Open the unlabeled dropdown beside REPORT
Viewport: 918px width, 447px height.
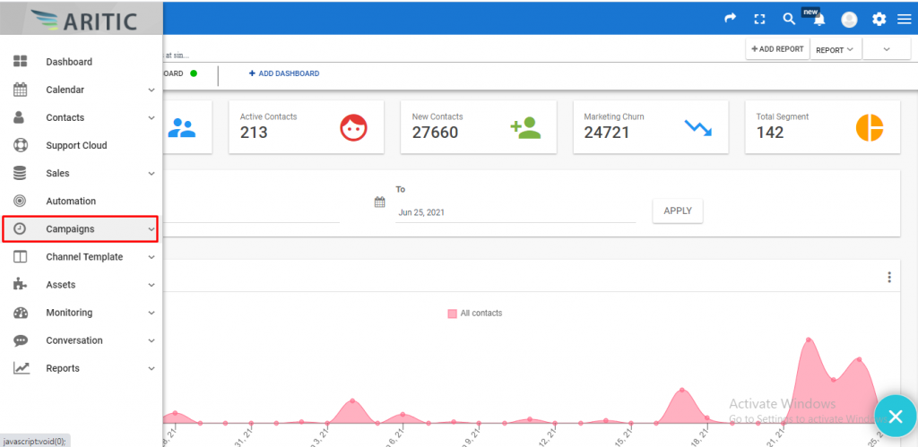[887, 50]
